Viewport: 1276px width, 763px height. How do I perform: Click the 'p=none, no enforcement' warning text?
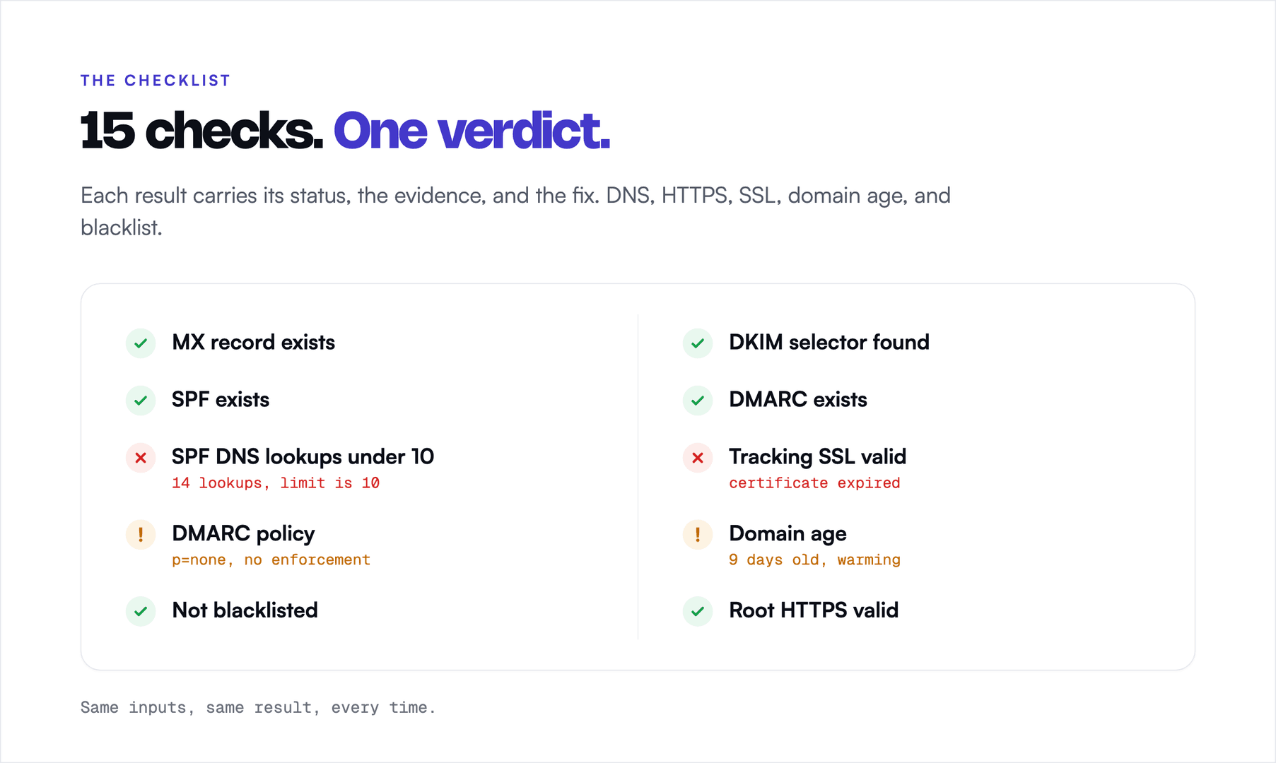(x=271, y=560)
